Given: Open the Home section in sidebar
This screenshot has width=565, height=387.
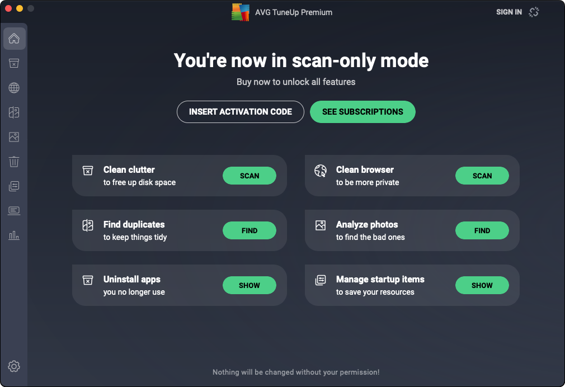Looking at the screenshot, I should click(x=14, y=39).
